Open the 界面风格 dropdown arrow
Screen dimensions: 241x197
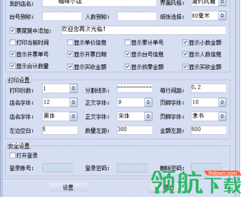click(x=222, y=3)
